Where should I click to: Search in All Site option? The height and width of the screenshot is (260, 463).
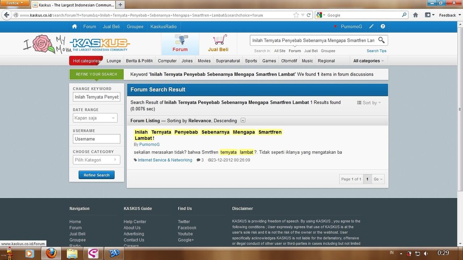pos(280,51)
